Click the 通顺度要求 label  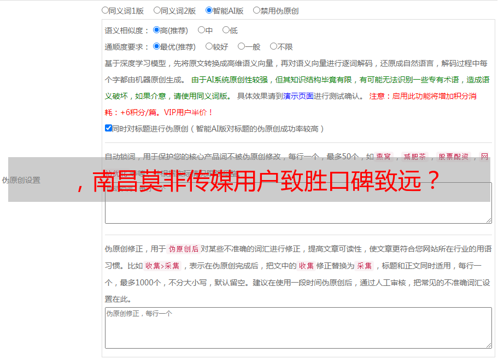(126, 47)
